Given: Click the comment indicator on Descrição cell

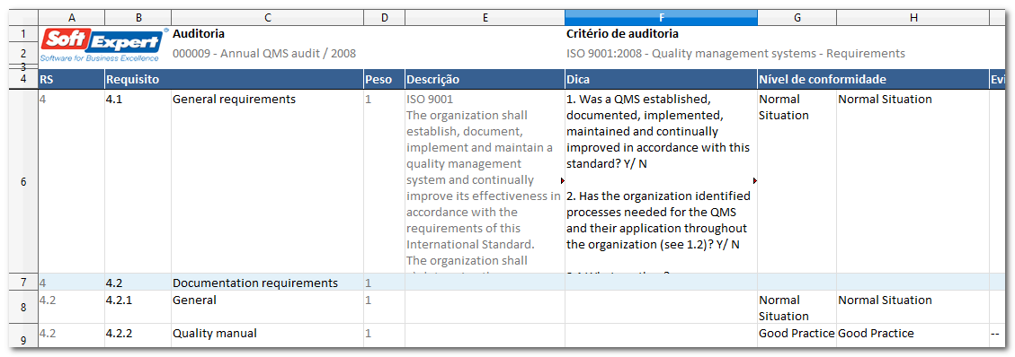Looking at the screenshot, I should click(x=562, y=181).
